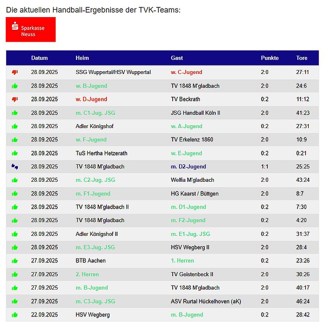325x327 pixels.
Task: Click thumbs-up icon beside JSG Handball Köln II
Action: click(15, 113)
